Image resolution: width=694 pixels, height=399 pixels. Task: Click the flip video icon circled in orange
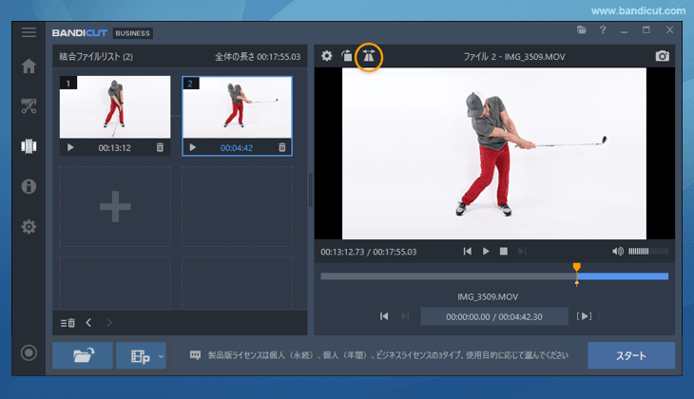pos(368,56)
